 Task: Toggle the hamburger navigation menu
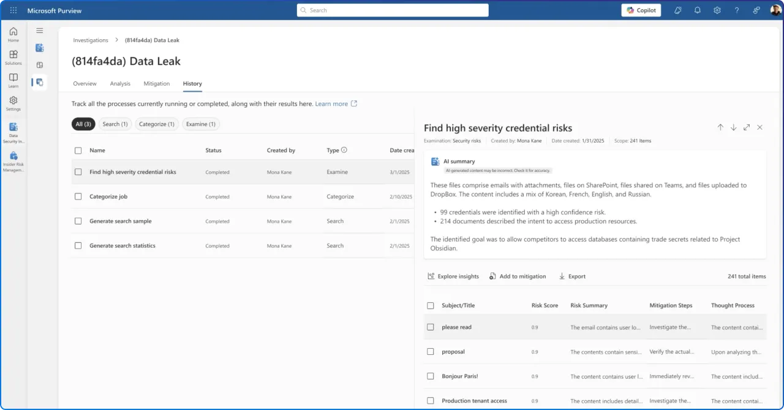(x=40, y=31)
